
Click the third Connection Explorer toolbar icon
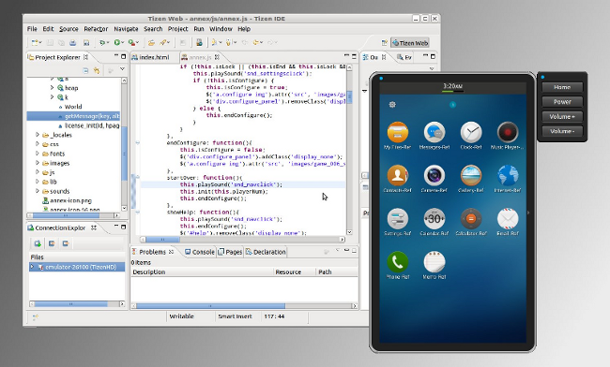pos(66,243)
